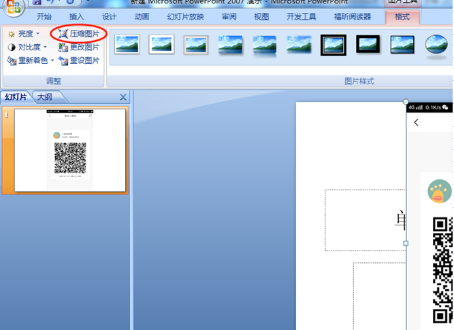Apply the fifth reflected picture style
Screen dimensions: 454x330
pyautogui.click(x=265, y=45)
